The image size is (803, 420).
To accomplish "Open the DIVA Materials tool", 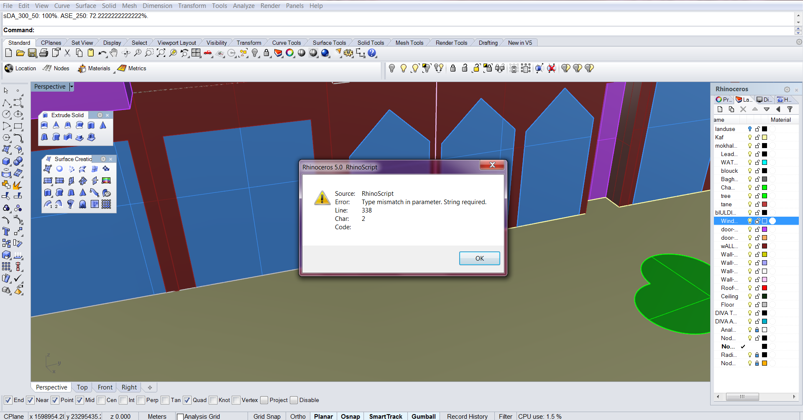I will [x=94, y=68].
